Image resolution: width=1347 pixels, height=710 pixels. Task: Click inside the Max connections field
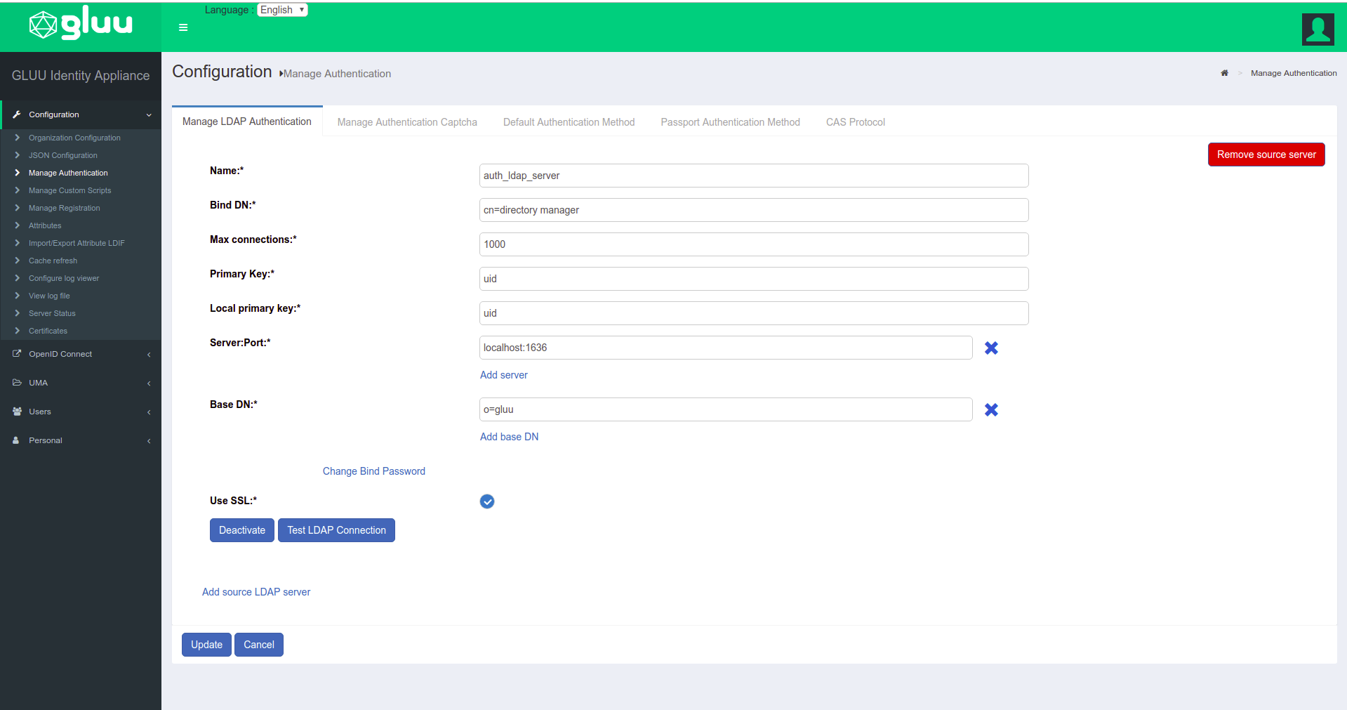pos(753,244)
